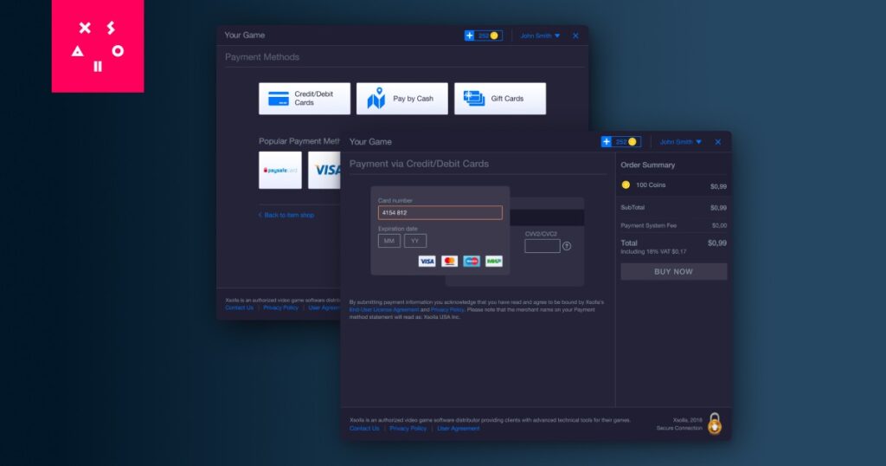The image size is (886, 466).
Task: Open the Gift Cards payment option
Action: 500,99
